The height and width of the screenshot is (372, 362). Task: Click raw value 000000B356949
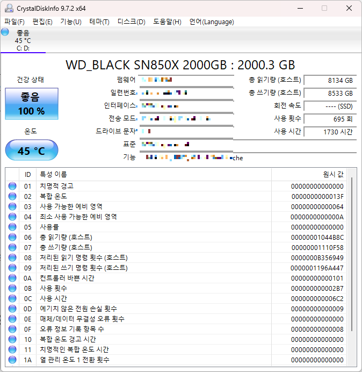tap(317, 258)
